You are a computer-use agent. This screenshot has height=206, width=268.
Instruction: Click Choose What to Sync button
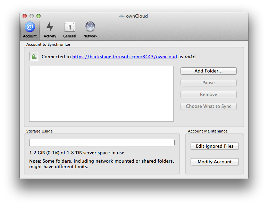(x=209, y=106)
